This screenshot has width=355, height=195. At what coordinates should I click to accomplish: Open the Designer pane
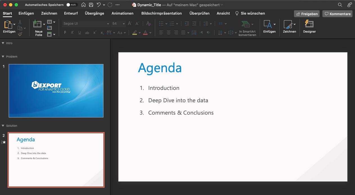(x=309, y=27)
